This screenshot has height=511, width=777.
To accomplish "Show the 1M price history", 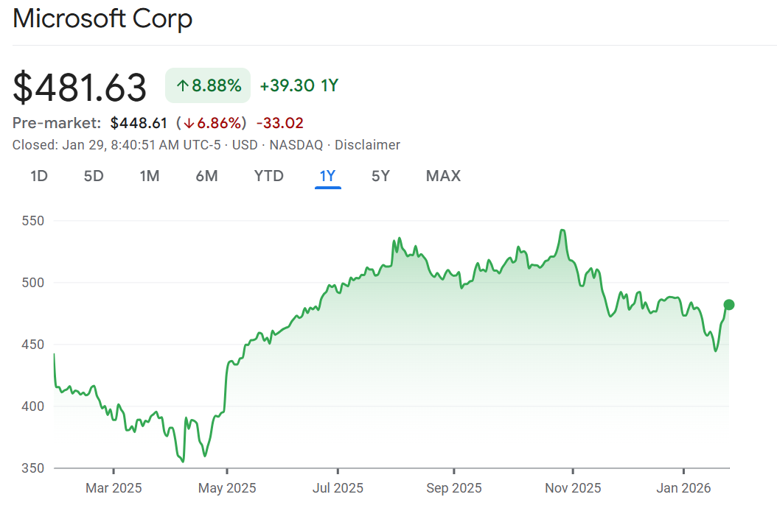I will click(150, 176).
